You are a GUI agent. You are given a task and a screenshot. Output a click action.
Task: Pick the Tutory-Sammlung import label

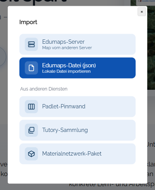pos(65,130)
